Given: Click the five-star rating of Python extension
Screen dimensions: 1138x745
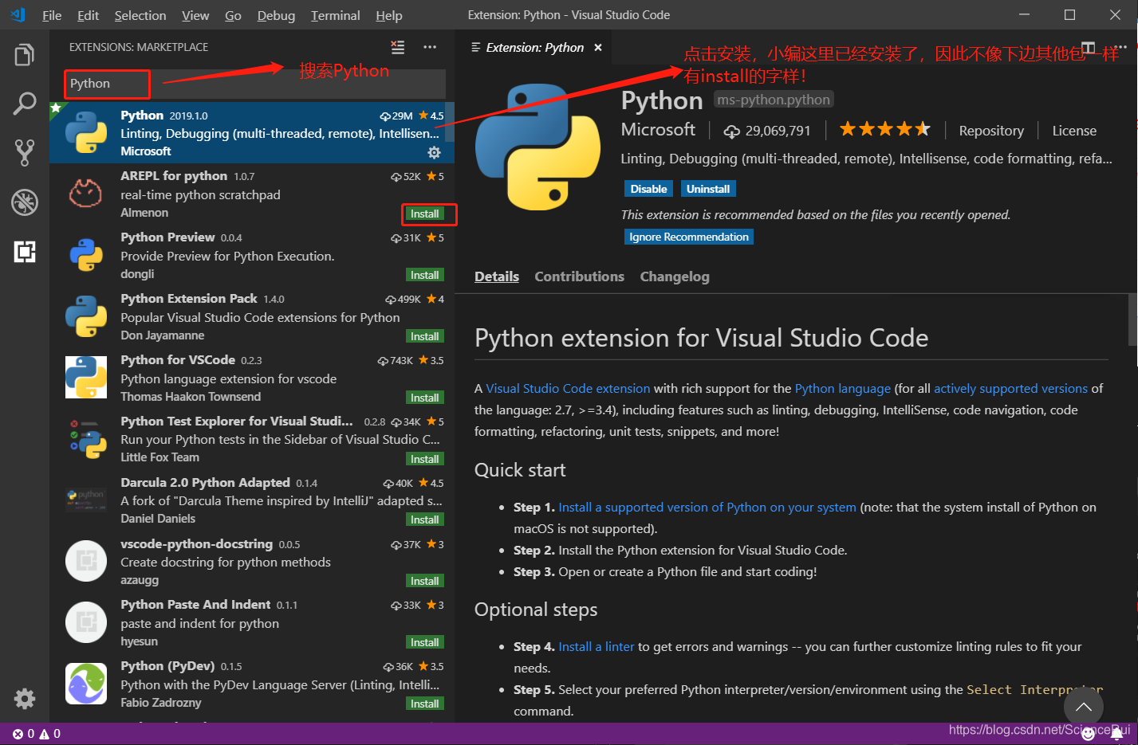Looking at the screenshot, I should pyautogui.click(x=884, y=129).
